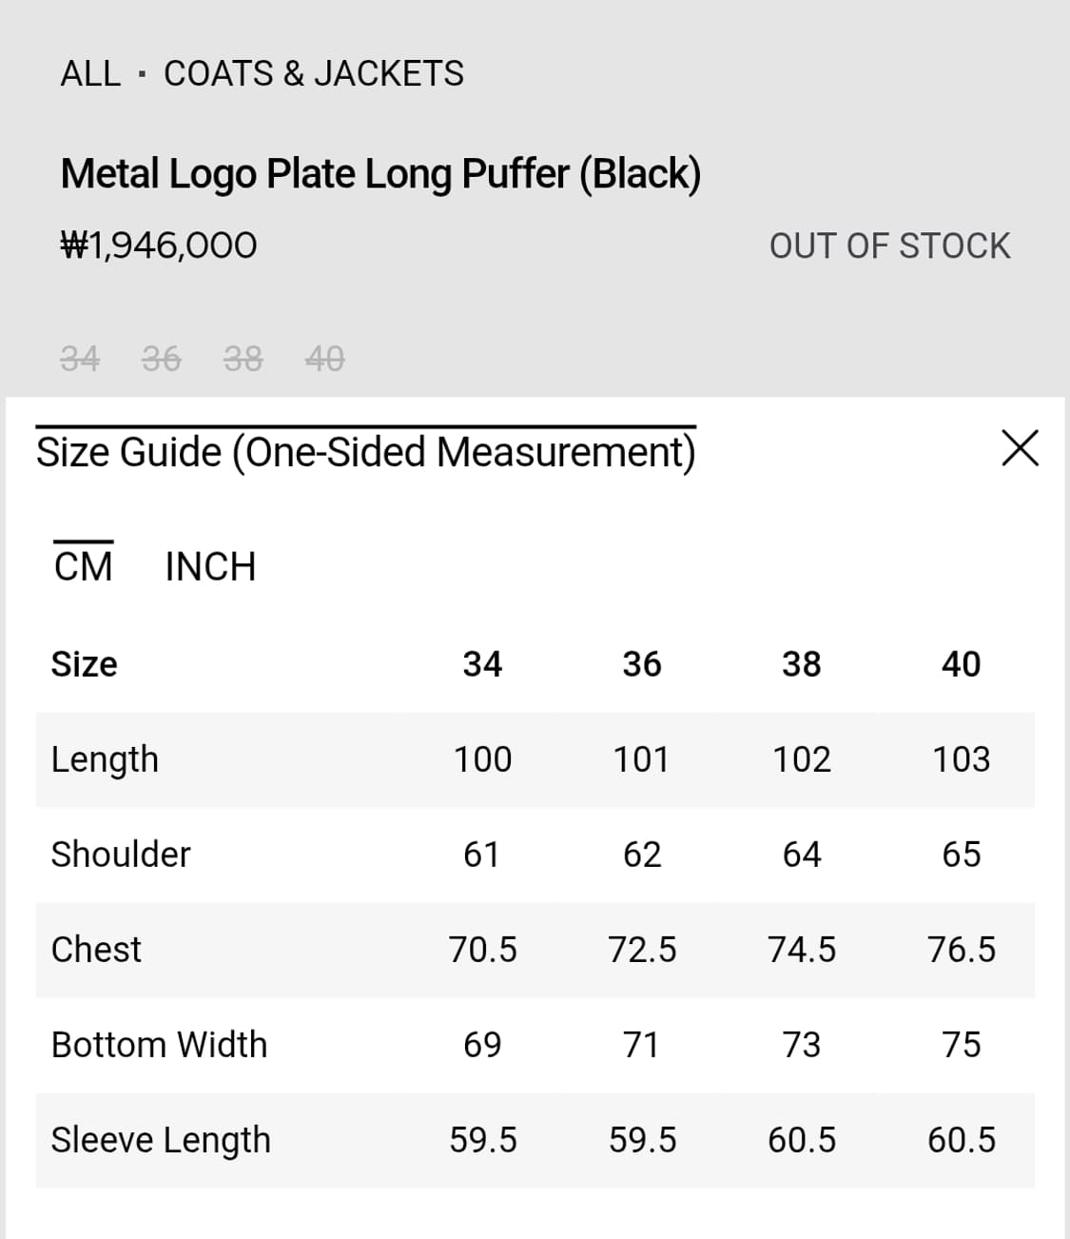This screenshot has height=1239, width=1070.
Task: Select the CM unit tab
Action: [x=84, y=567]
